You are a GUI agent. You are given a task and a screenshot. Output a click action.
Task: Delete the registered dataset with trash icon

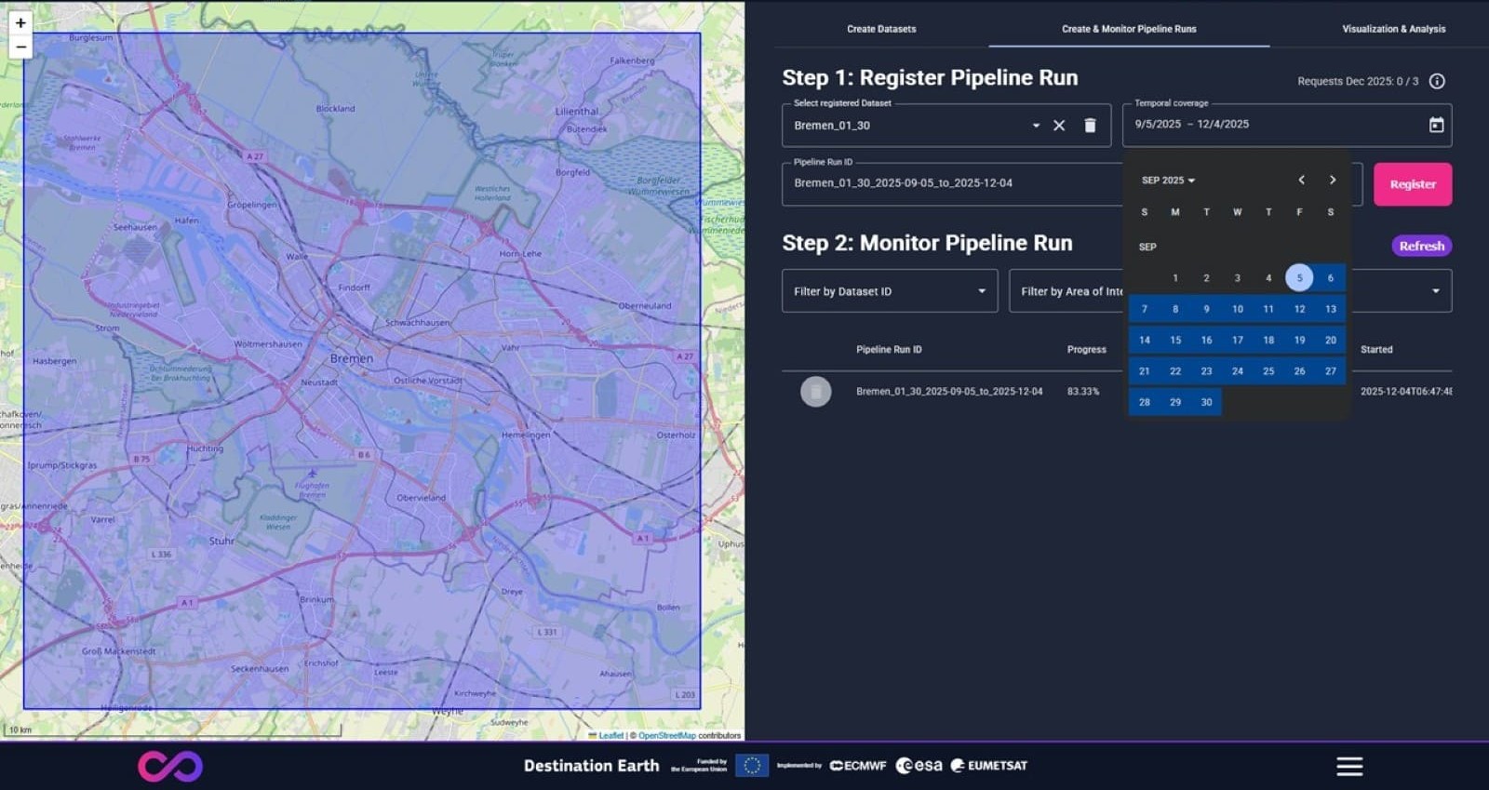[x=1090, y=126]
